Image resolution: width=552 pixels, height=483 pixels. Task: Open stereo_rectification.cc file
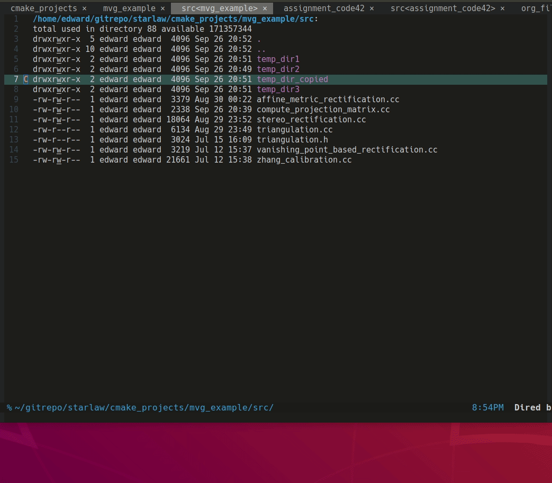tap(311, 120)
